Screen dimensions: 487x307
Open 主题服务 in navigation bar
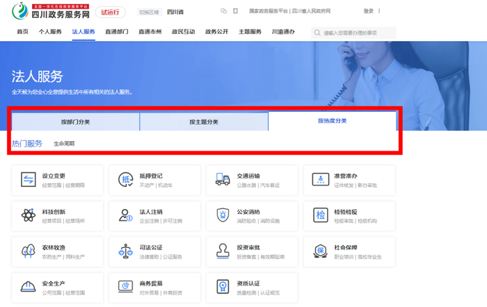[250, 32]
